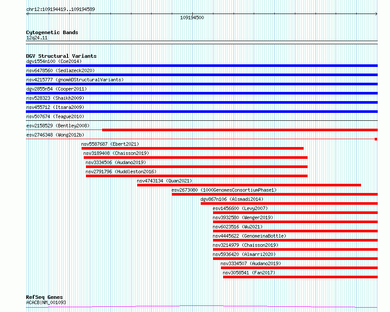
Task: Open nsv4445622 (GenomeinaBottle) variant
Action: pos(249,236)
